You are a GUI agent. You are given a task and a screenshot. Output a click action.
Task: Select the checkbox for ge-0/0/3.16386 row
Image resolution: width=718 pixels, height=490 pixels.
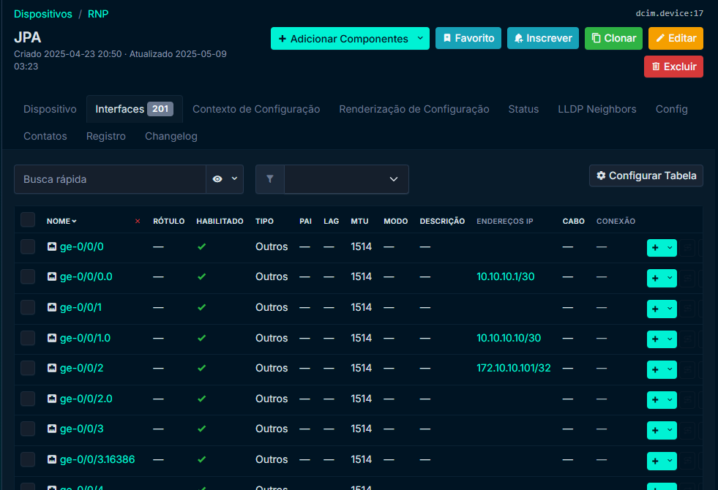point(28,460)
